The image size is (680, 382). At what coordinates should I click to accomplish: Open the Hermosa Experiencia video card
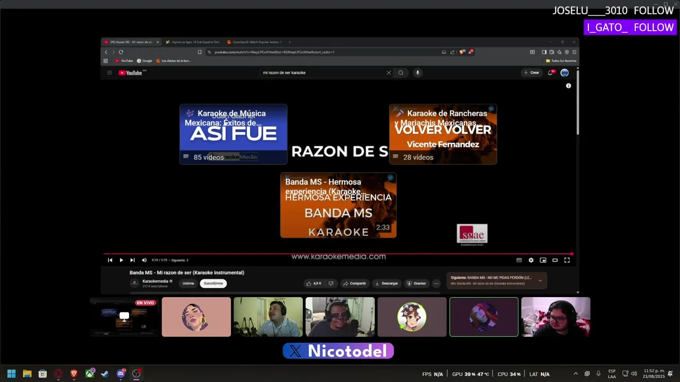(x=338, y=205)
